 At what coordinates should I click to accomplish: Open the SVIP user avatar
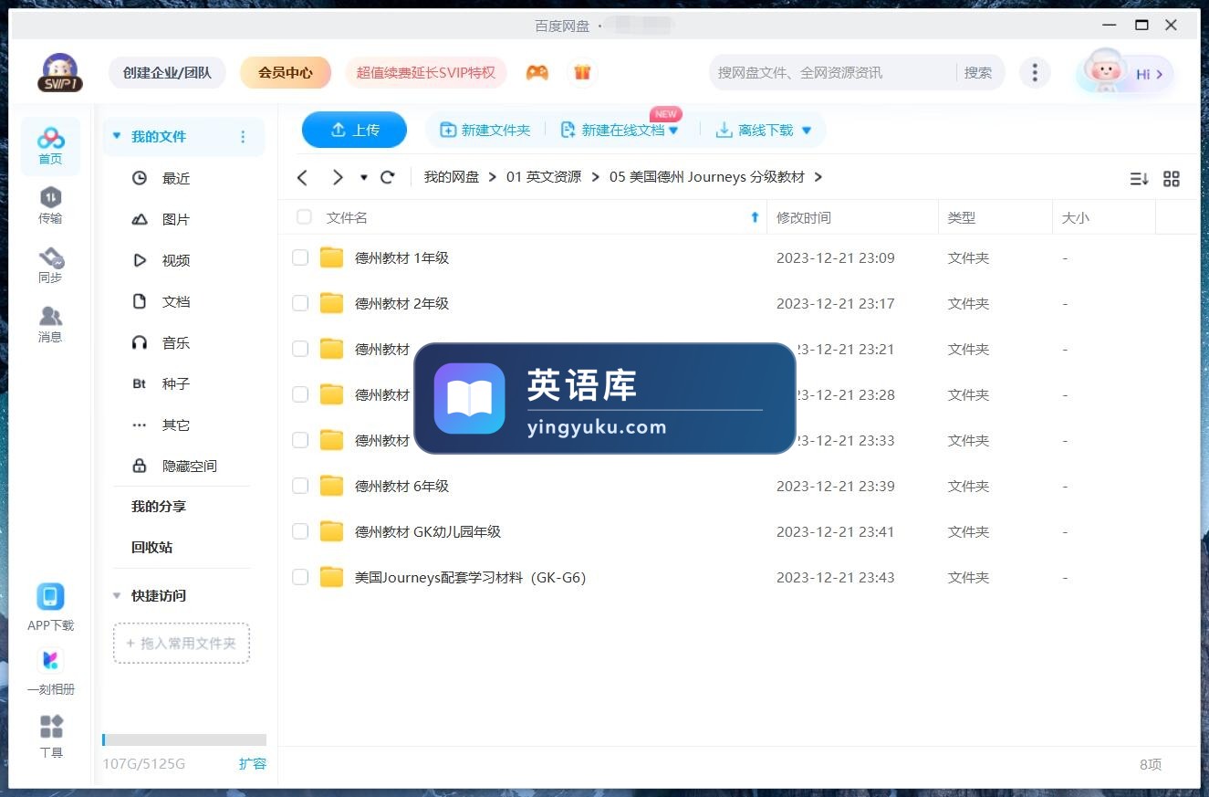pyautogui.click(x=60, y=72)
